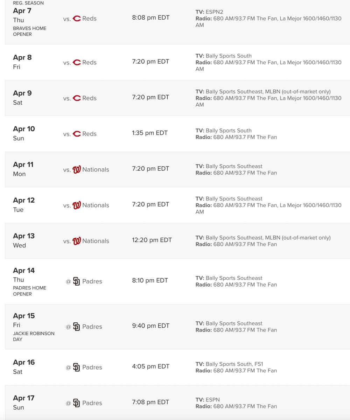Click the 9:40 pm EDT game time

point(150,326)
